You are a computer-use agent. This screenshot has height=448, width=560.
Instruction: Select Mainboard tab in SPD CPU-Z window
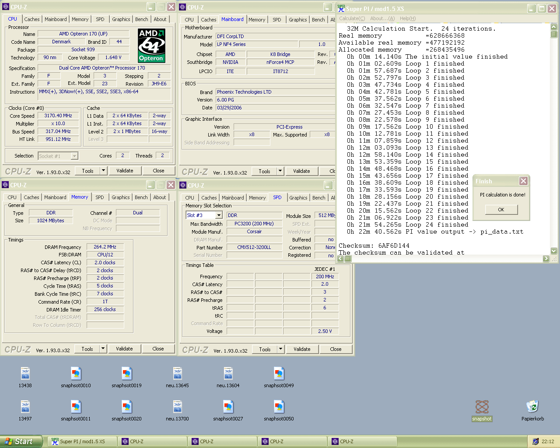click(x=233, y=198)
